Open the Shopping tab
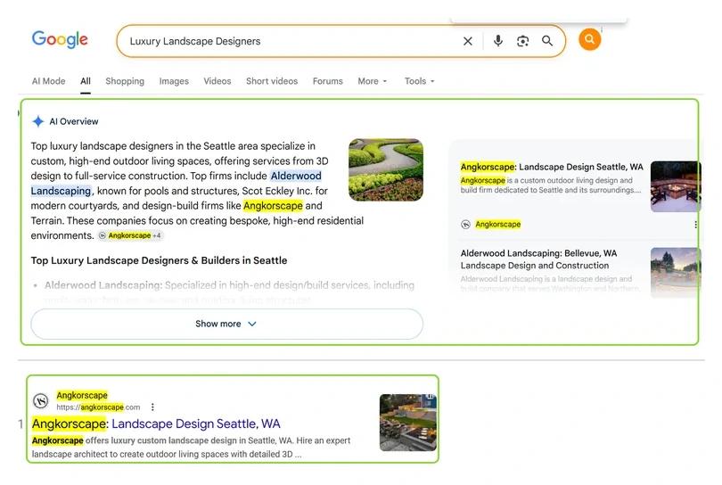Screen dimensions: 722x485 click(x=125, y=81)
